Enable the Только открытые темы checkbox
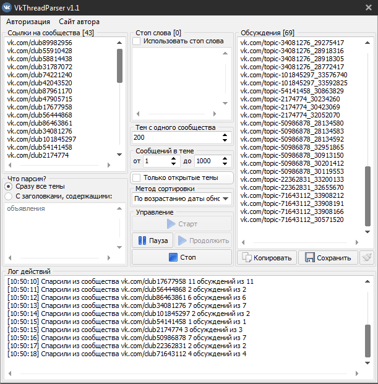This screenshot has width=378, height=384. (x=137, y=177)
